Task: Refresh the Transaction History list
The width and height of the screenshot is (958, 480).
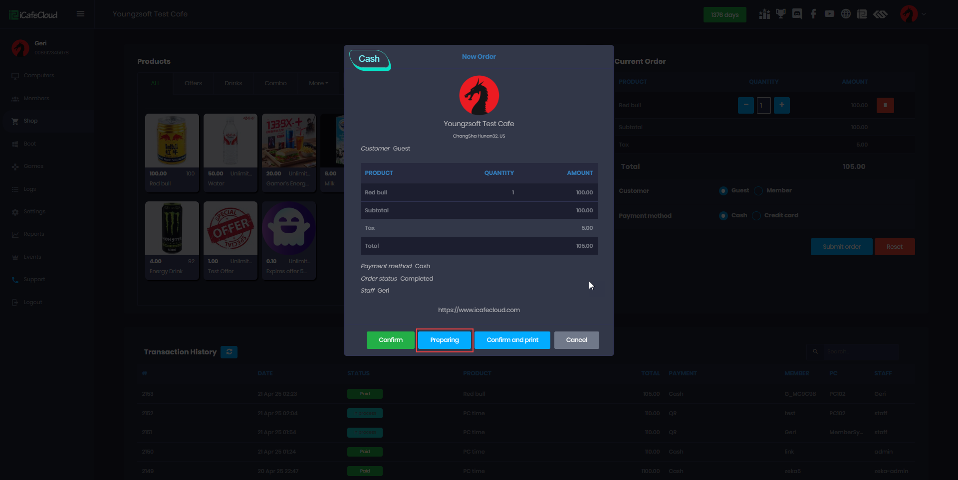Action: pos(229,352)
